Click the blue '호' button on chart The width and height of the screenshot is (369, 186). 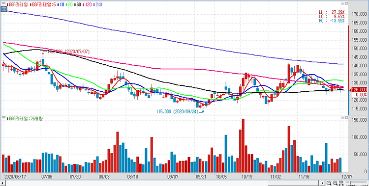click(x=4, y=9)
